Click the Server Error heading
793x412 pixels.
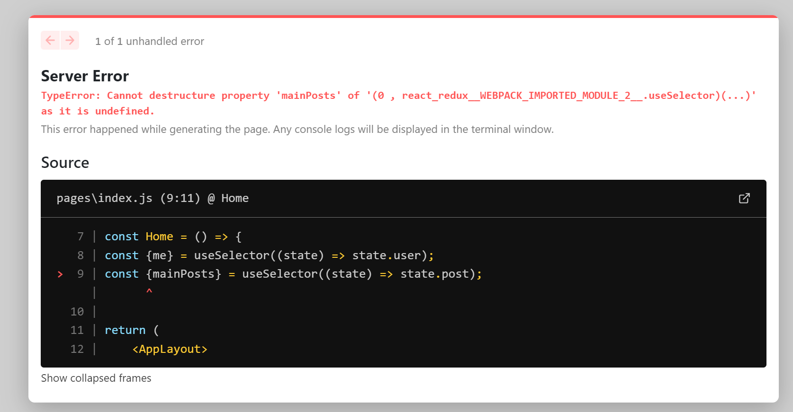coord(85,76)
